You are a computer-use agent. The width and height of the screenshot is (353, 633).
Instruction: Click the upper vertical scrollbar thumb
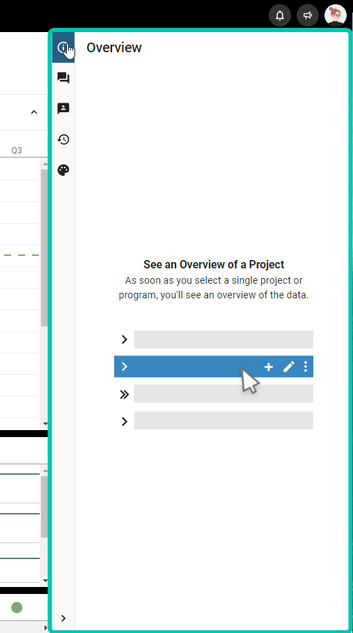click(x=45, y=247)
